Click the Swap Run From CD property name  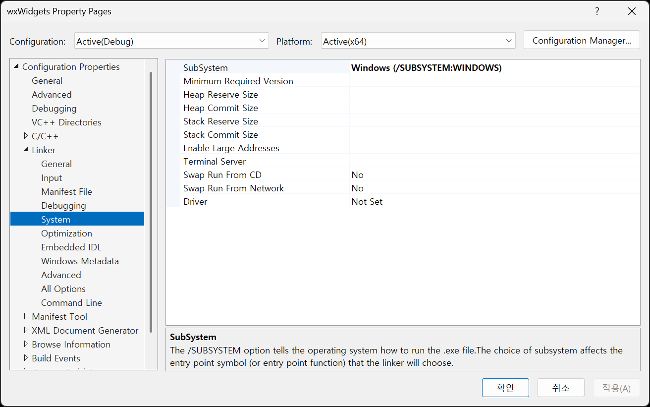(x=222, y=175)
